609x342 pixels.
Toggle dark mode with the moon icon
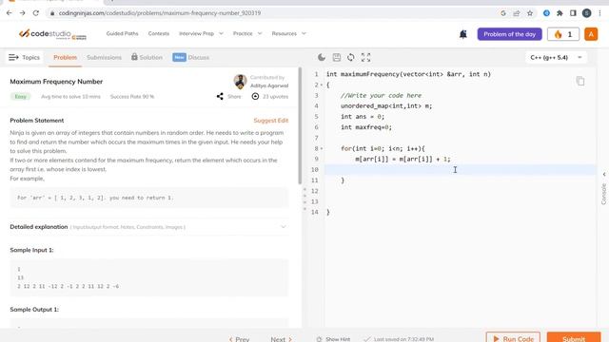[322, 57]
